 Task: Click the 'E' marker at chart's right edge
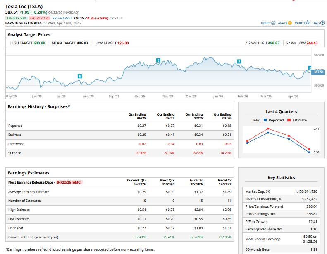[x=310, y=68]
